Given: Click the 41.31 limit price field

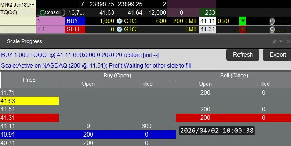Looking at the screenshot, I should 207,29.
